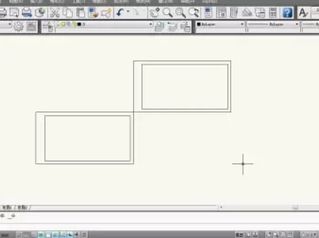Screen dimensions: 319x238
Task: Click the Text Style letter A icon
Action: [303, 13]
